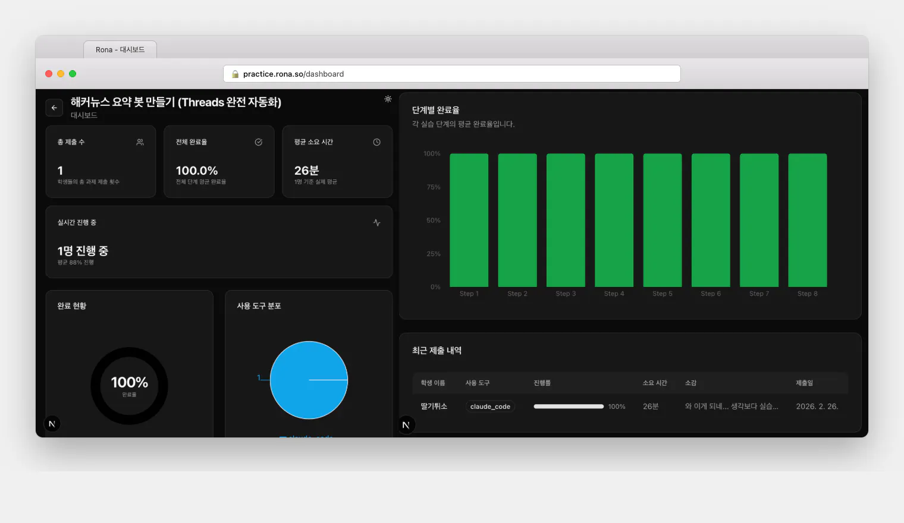Click the 제출일 column header

tap(805, 383)
